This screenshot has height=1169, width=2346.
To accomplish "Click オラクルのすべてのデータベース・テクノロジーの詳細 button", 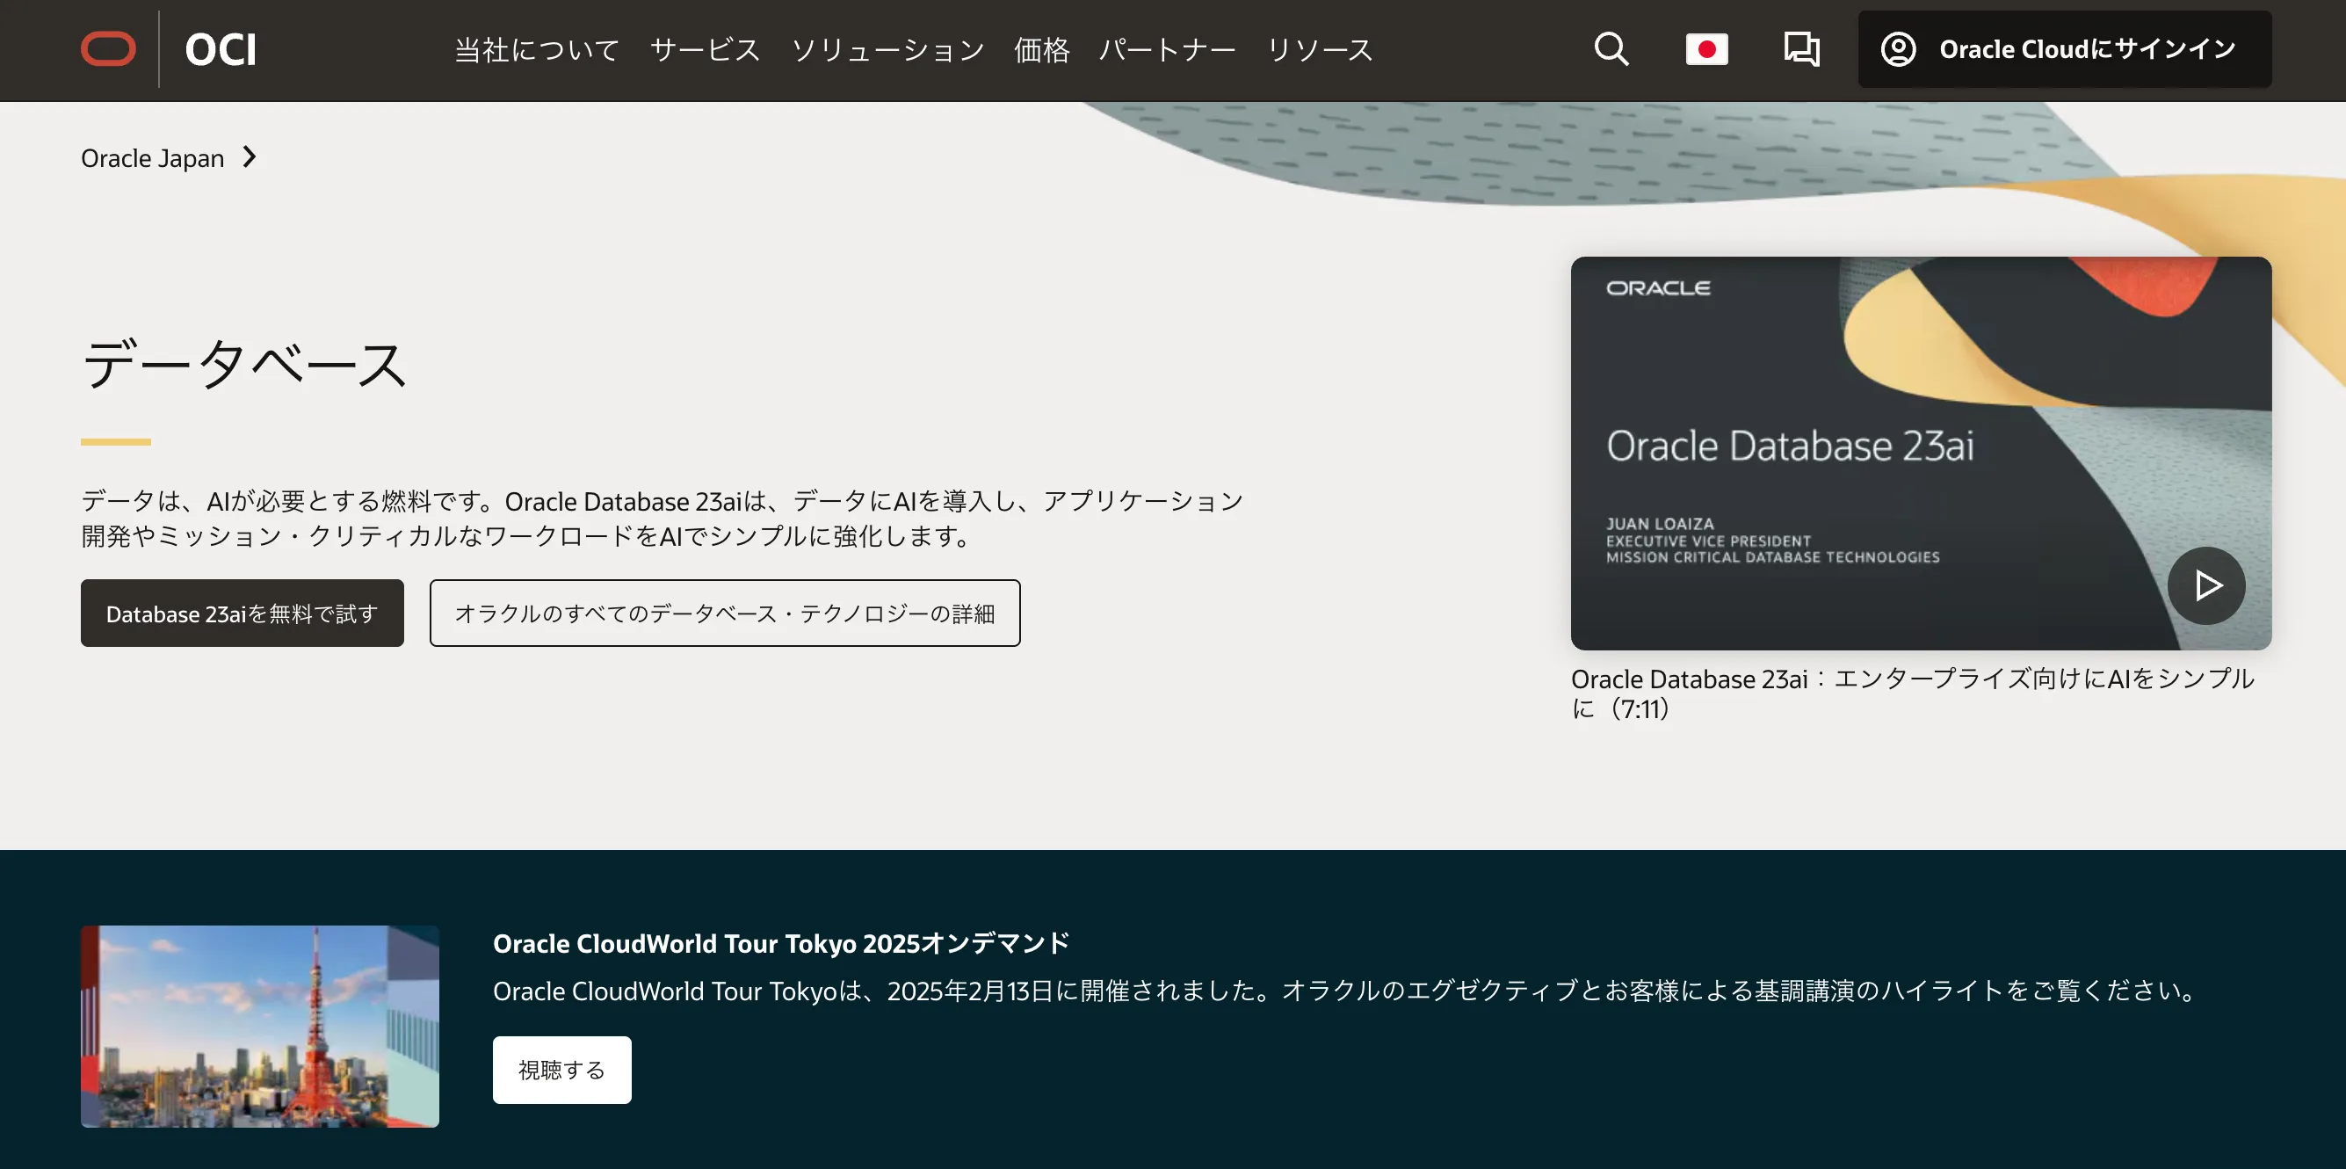I will pos(725,614).
